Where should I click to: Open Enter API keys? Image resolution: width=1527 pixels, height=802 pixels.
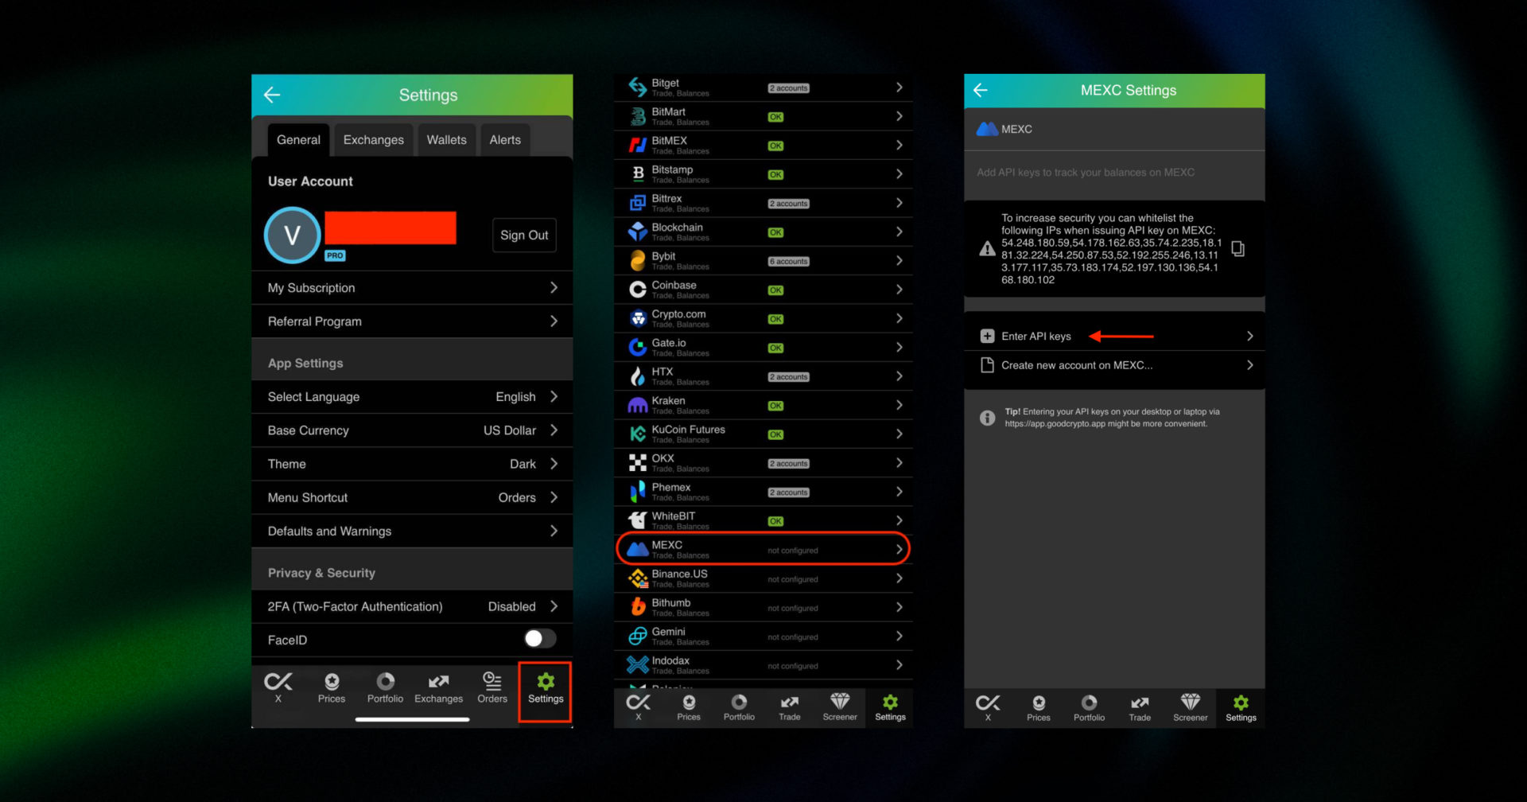click(1034, 336)
